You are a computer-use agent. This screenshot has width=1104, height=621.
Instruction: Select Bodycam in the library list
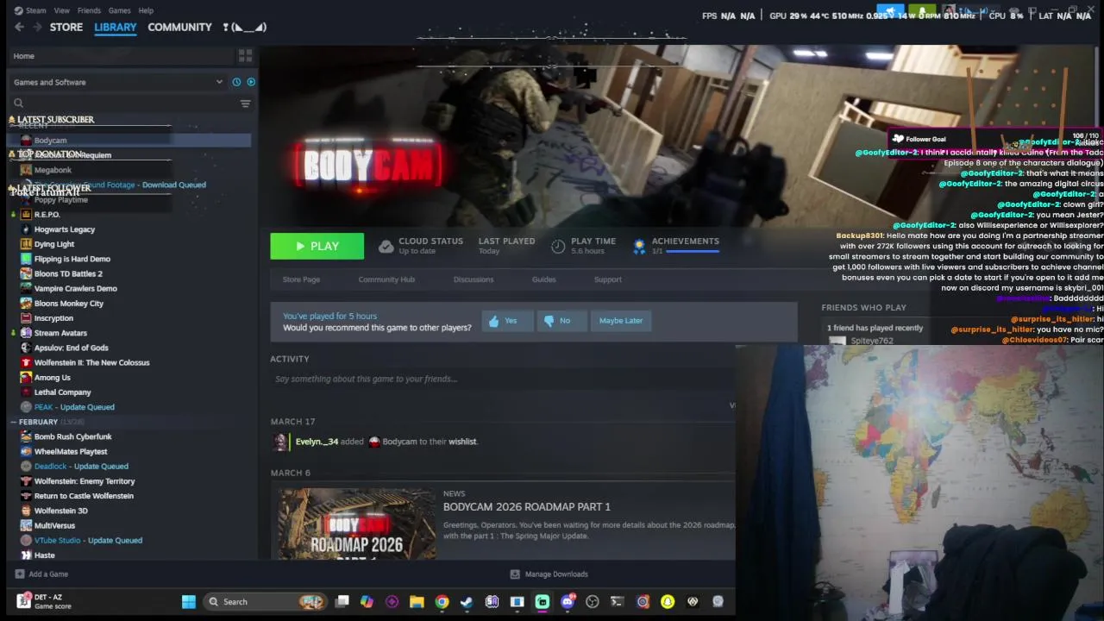point(129,141)
